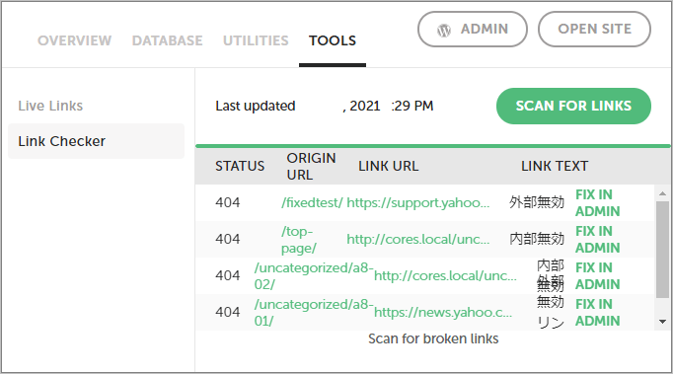This screenshot has height=374, width=673.
Task: Open origin URL /top-page/
Action: [299, 240]
